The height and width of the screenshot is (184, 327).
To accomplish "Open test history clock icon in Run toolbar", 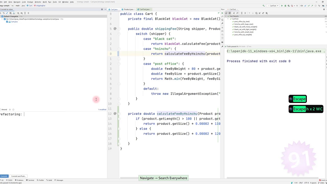I will pyautogui.click(x=256, y=13).
